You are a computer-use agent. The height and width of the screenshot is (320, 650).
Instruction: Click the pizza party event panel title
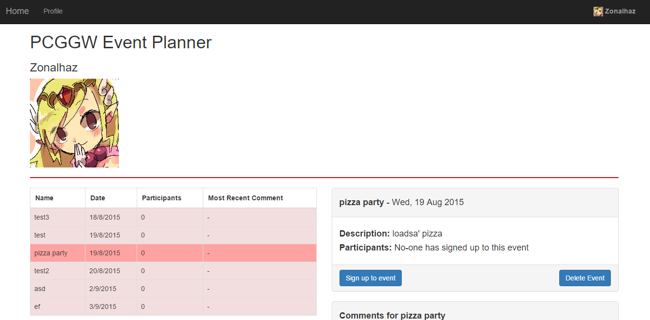click(401, 202)
